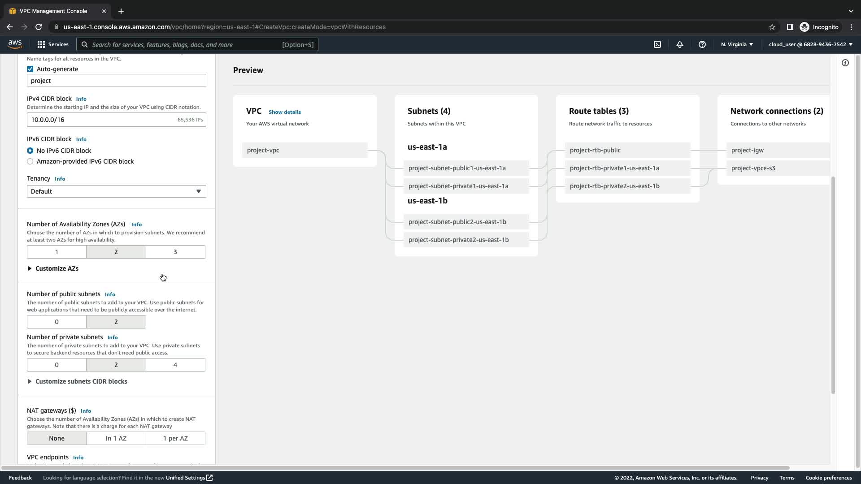Click Show details link for VPC
Viewport: 861px width, 484px height.
[285, 112]
